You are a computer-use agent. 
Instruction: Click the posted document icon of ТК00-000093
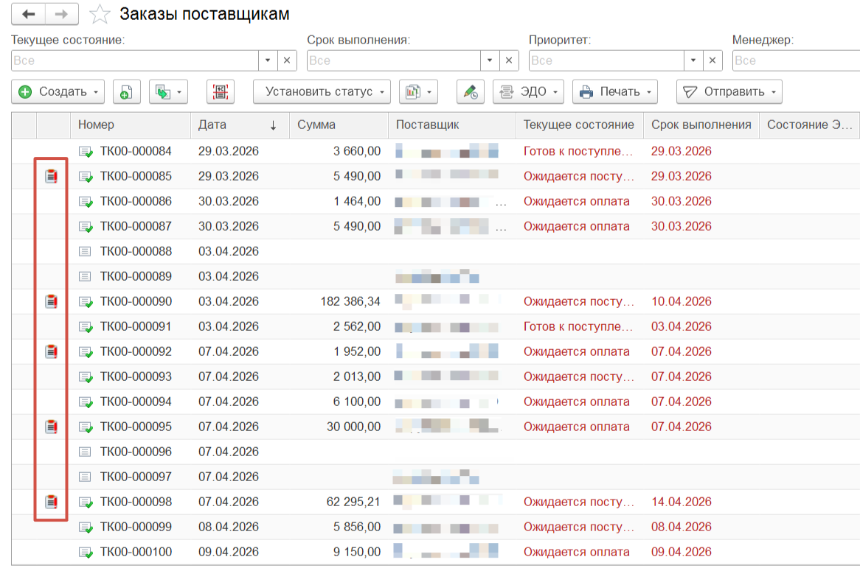(86, 377)
